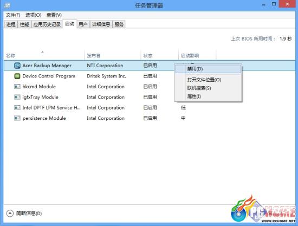Switch to the 用户 tab
Image resolution: width=298 pixels, height=226 pixels.
pyautogui.click(x=83, y=24)
